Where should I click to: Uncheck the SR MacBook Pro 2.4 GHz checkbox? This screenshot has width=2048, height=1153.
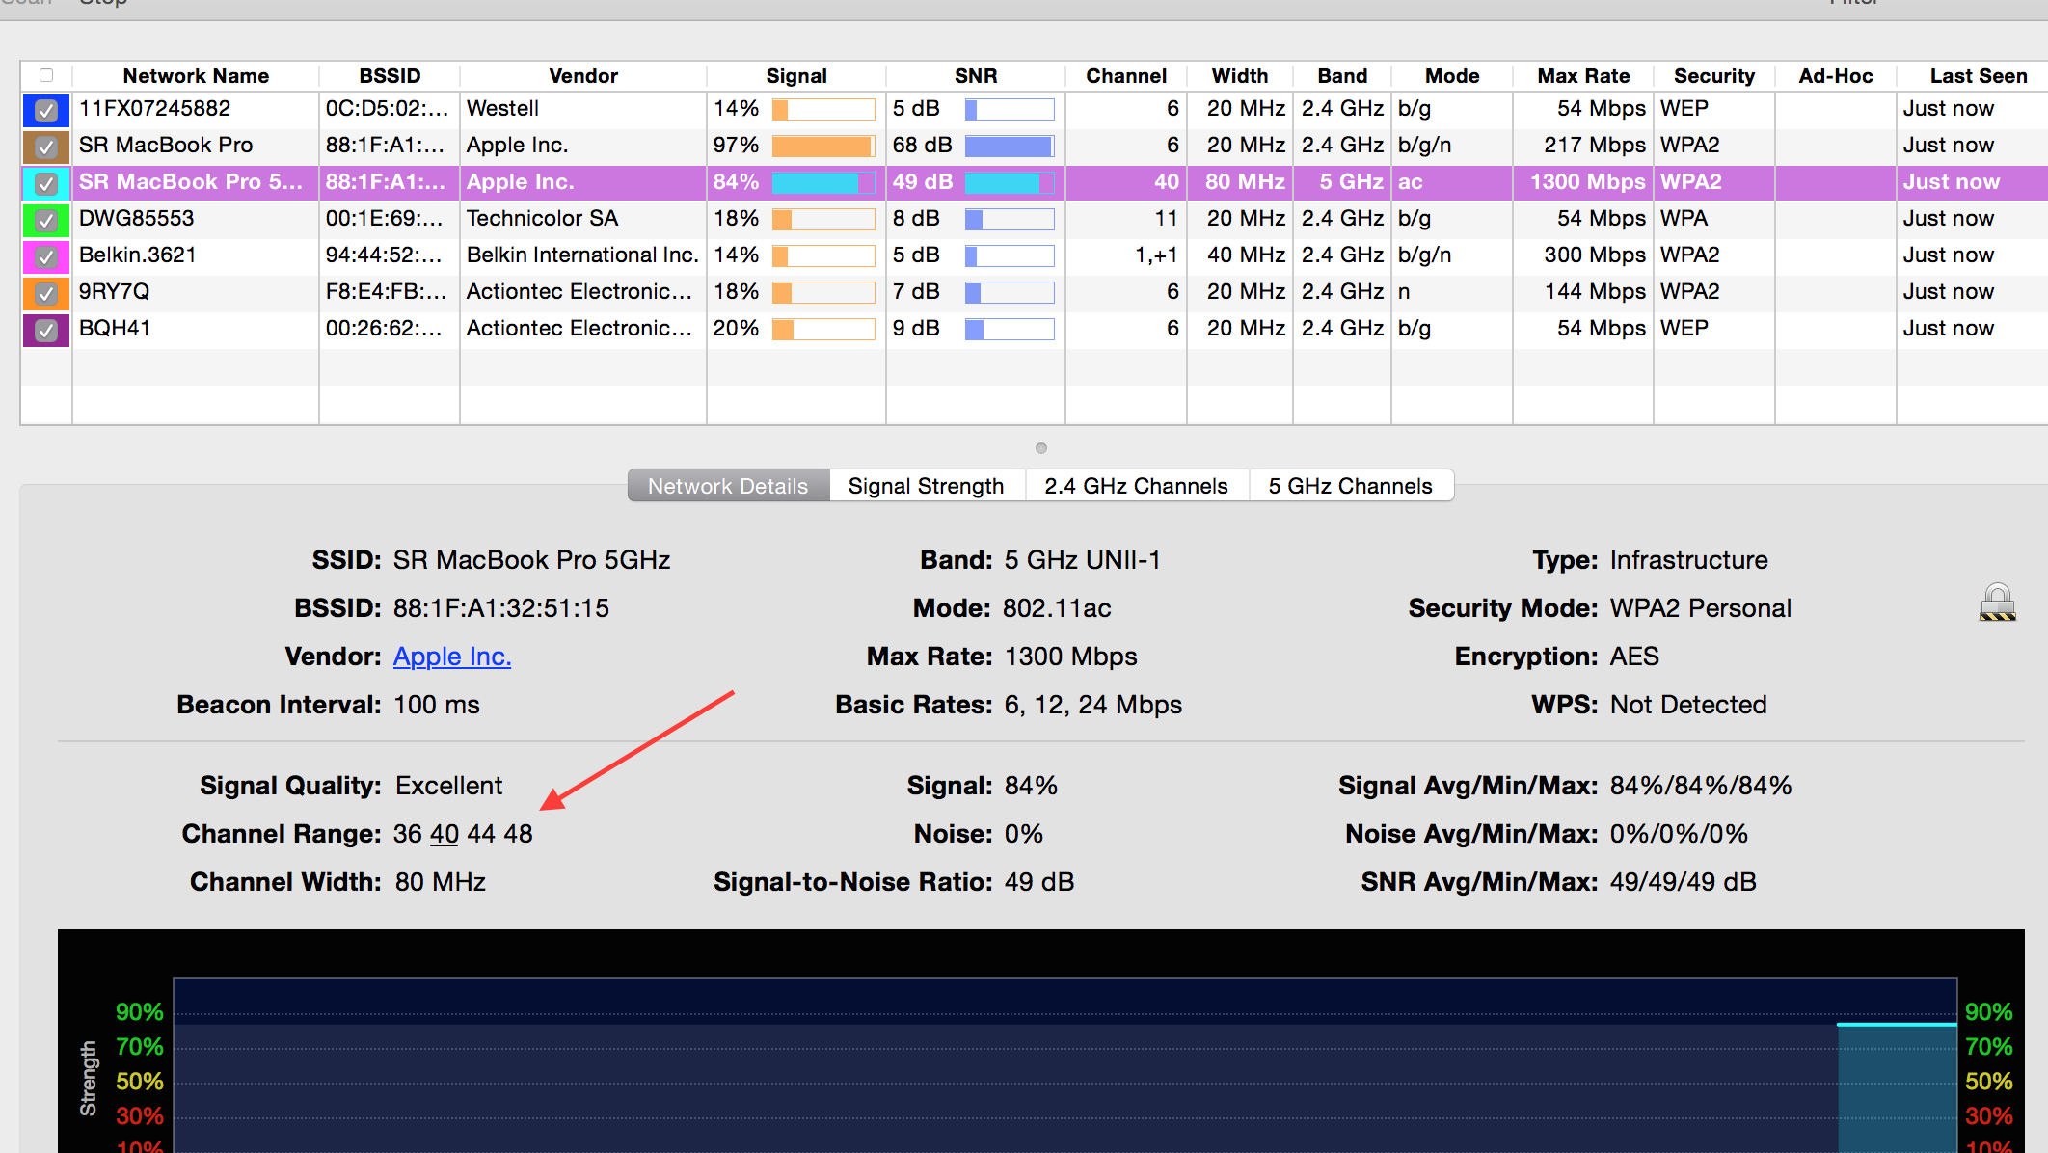click(x=45, y=147)
